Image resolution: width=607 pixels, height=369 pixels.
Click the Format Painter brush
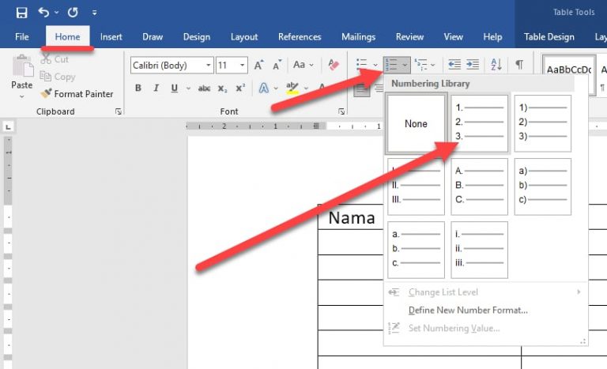tap(77, 94)
